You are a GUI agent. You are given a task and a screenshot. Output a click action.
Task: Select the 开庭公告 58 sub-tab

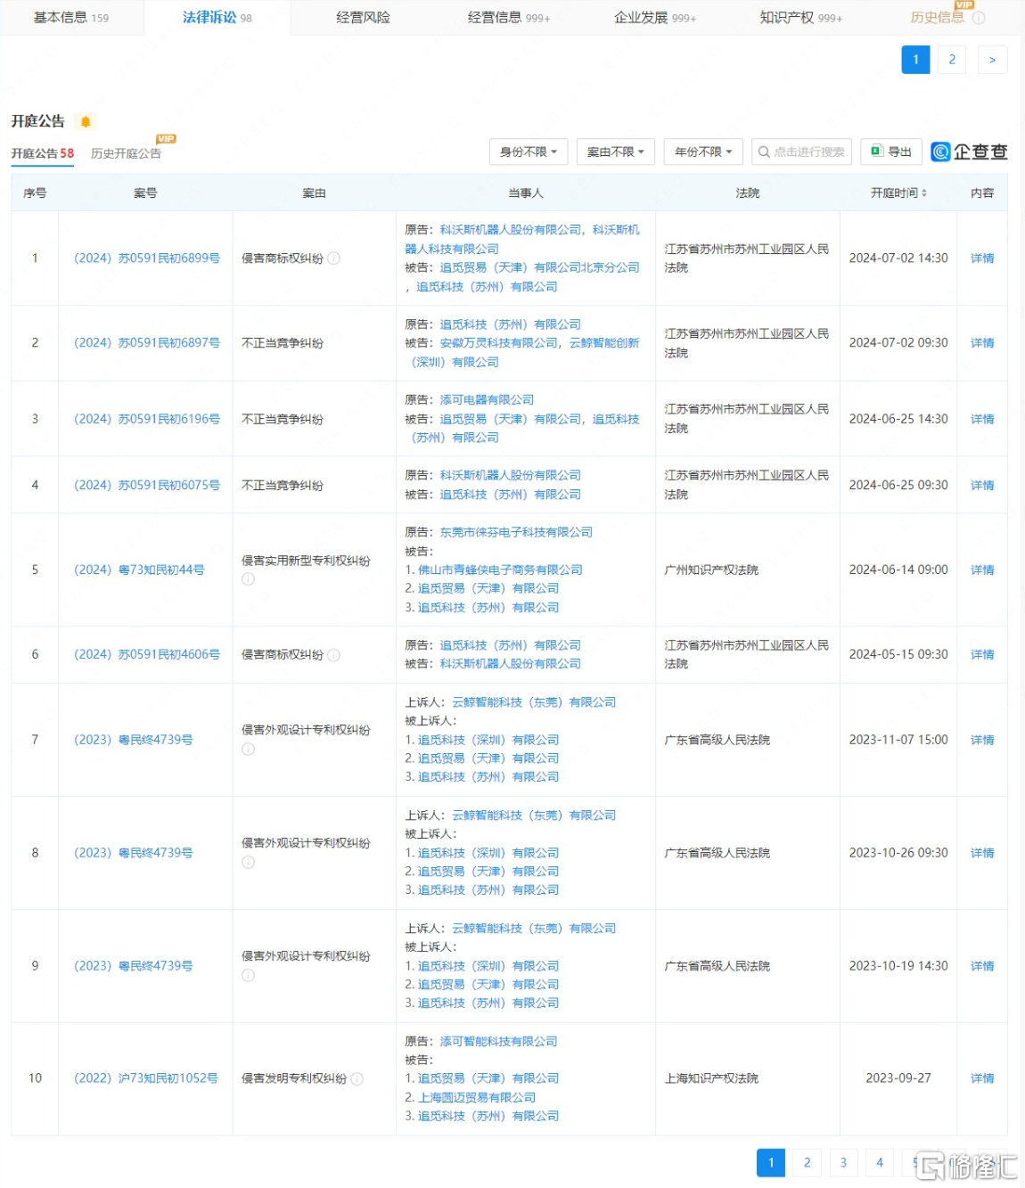click(43, 153)
